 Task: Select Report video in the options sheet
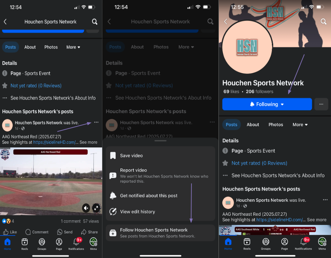pyautogui.click(x=133, y=170)
